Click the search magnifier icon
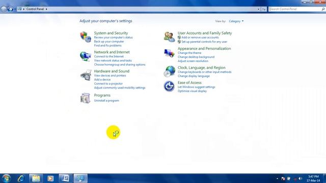 [x=323, y=9]
